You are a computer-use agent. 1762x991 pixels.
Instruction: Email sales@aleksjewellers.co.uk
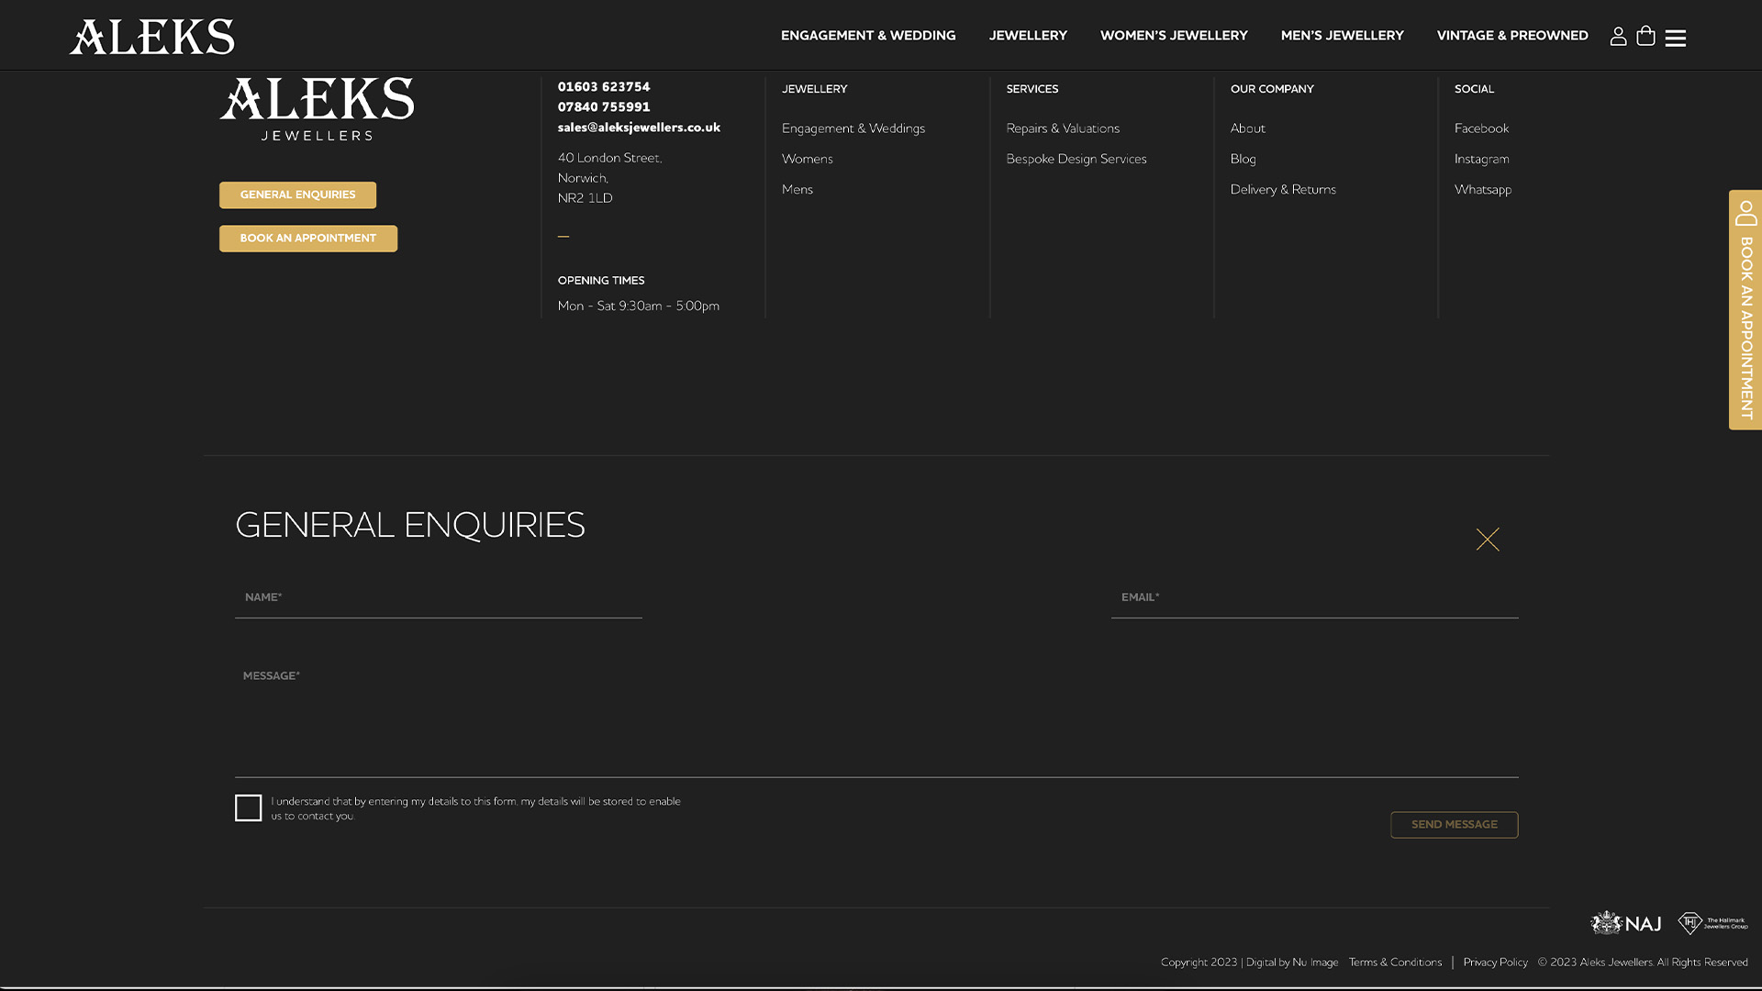pyautogui.click(x=639, y=128)
